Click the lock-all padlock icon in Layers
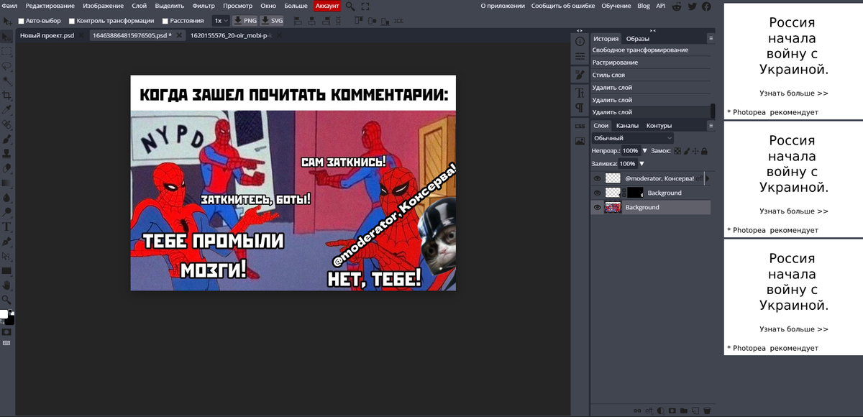863x417 pixels. point(704,151)
